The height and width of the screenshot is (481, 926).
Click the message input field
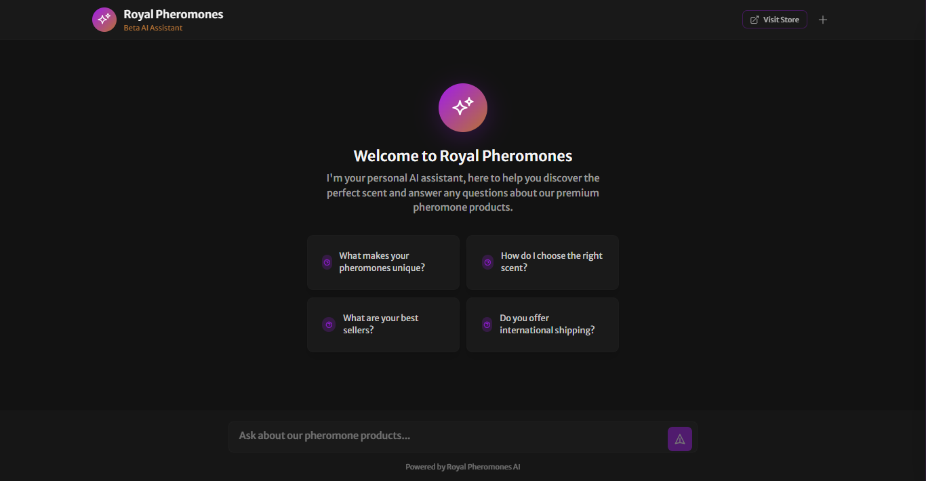447,436
